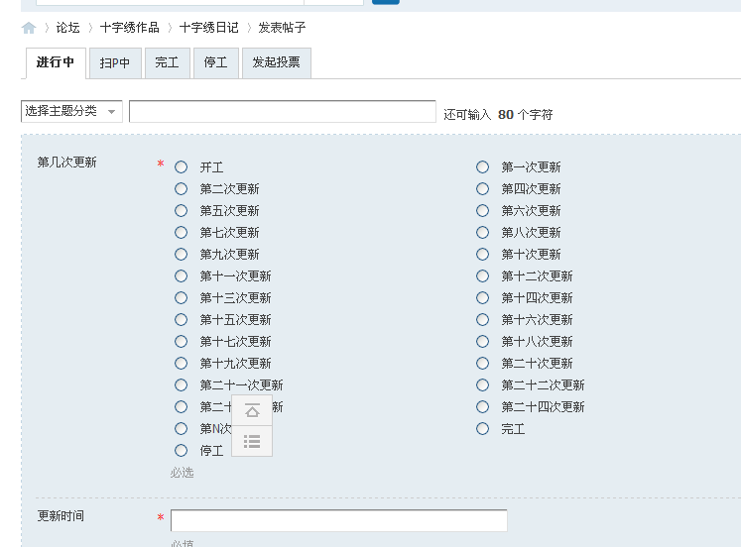Open the 十字绣日记 breadcrumb link
Viewport: 741px width, 547px height.
coord(209,28)
